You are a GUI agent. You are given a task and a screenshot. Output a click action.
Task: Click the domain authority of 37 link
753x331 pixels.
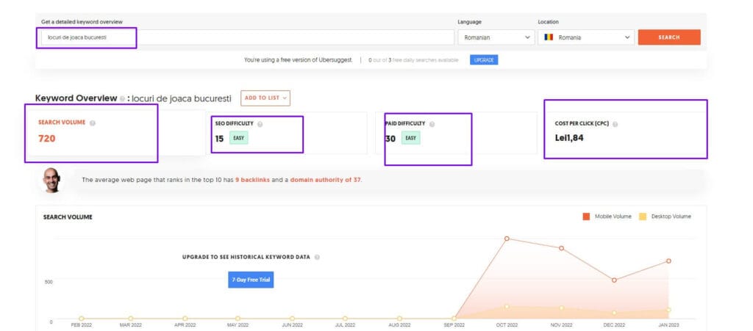(325, 180)
